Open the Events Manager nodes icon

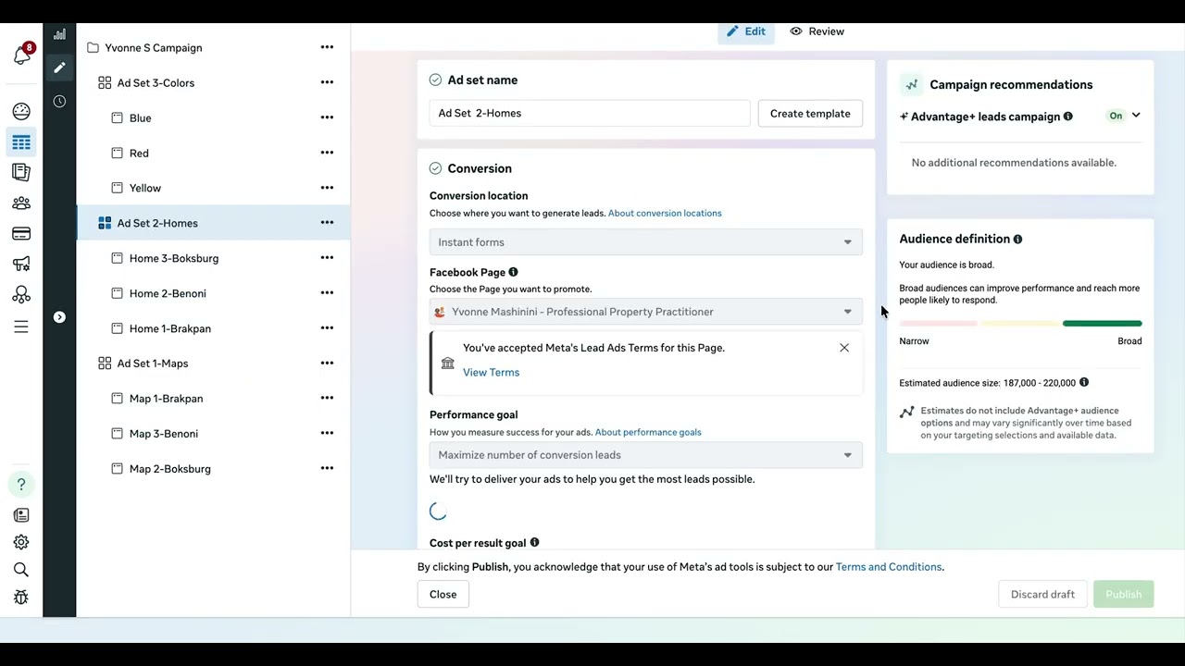click(21, 295)
